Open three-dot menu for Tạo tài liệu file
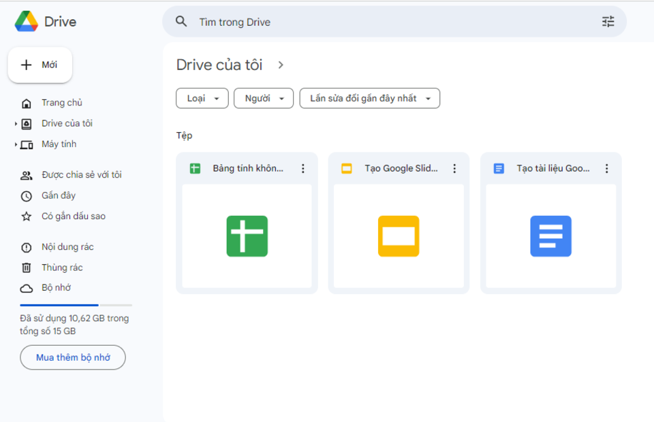654x422 pixels. tap(607, 169)
